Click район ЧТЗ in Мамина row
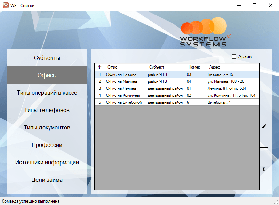Viewport: 279px width, 205px height. pyautogui.click(x=166, y=81)
